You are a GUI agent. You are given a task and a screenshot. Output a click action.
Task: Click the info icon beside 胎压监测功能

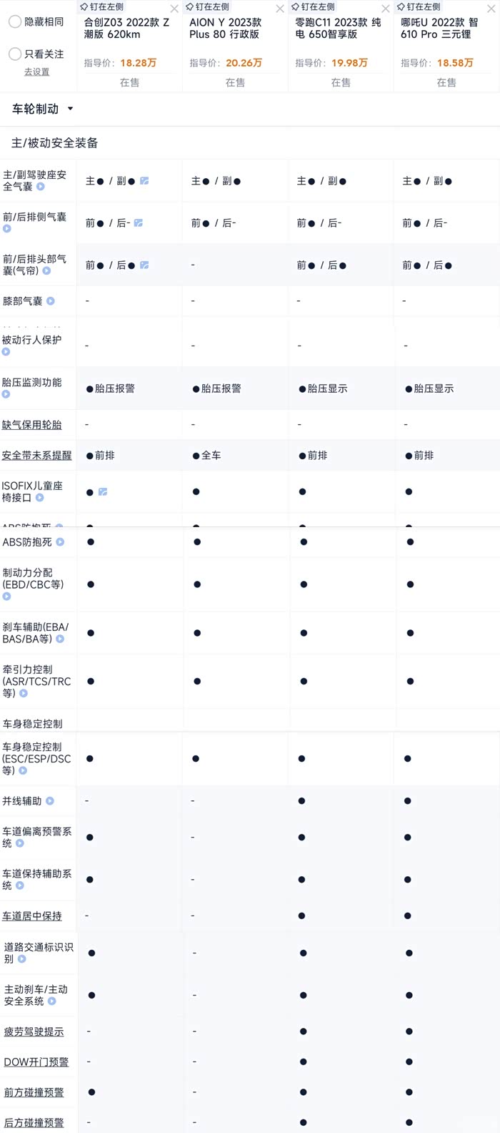pyautogui.click(x=6, y=394)
